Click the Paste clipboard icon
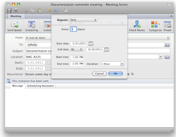Image resolution: width=176 pixels, height=137 pixels. point(39,10)
